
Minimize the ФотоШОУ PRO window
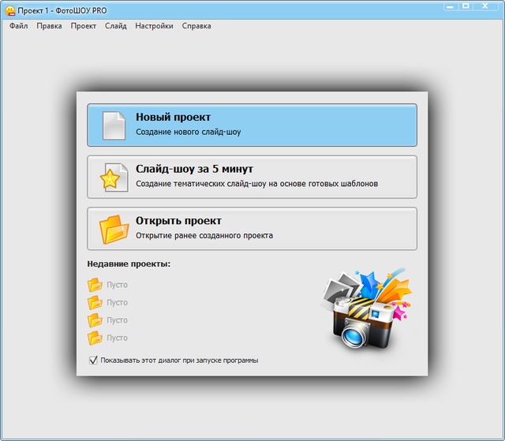451,6
